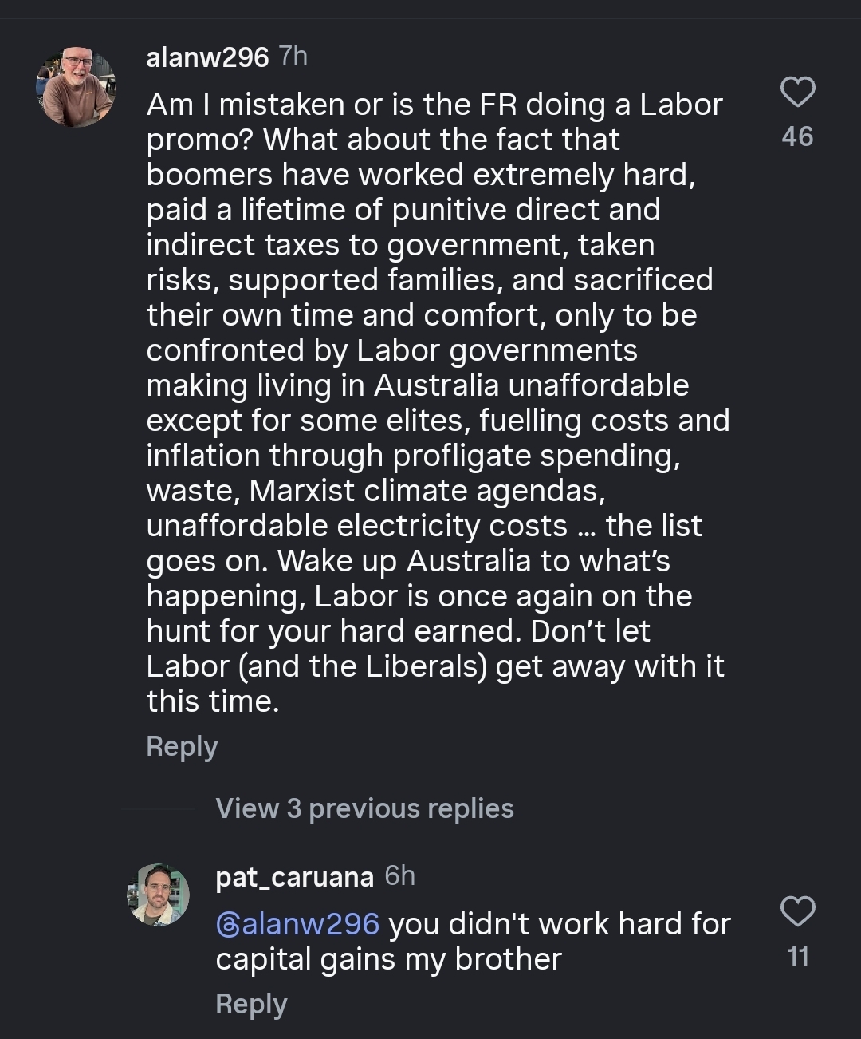The height and width of the screenshot is (1039, 861).
Task: Tap the heart on pat_caruana's reply
Action: click(796, 911)
